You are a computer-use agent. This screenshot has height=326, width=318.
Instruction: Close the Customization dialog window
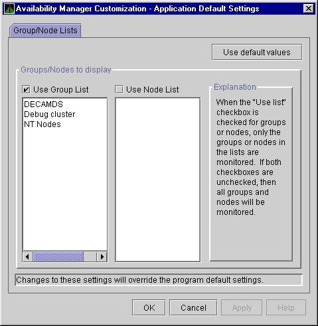coord(308,9)
